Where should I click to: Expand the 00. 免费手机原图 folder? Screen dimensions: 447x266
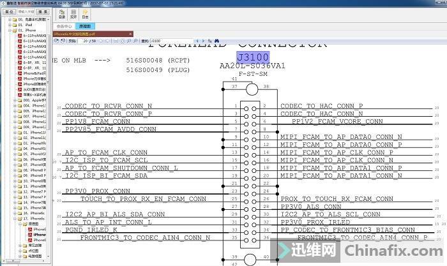pyautogui.click(x=8, y=20)
